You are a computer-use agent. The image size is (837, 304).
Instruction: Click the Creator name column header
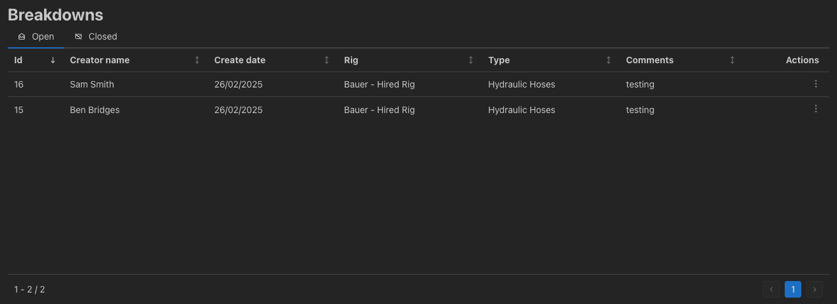click(x=100, y=60)
